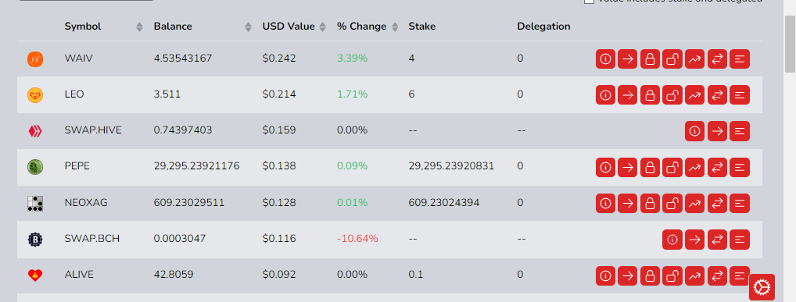796x302 pixels.
Task: Swap PEPE via the two-arrows icon
Action: [717, 167]
